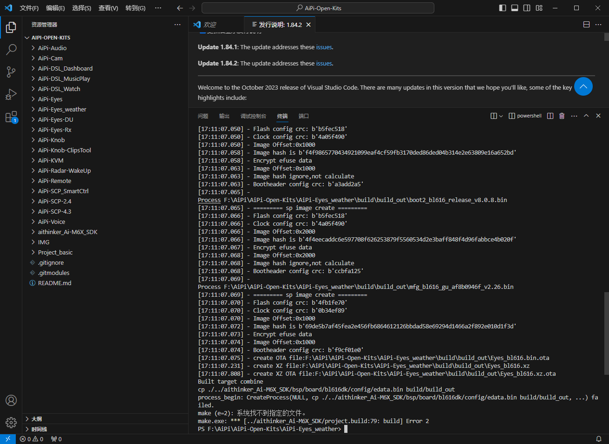Switch to the 欢迎 editor tab

click(210, 25)
